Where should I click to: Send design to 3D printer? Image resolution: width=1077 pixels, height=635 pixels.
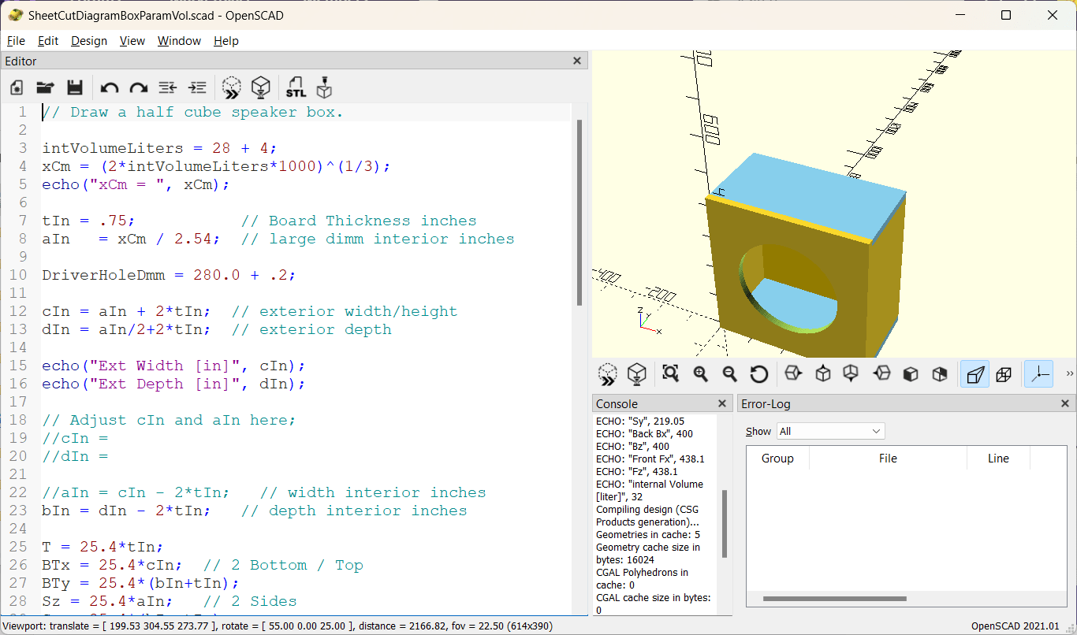(x=325, y=87)
